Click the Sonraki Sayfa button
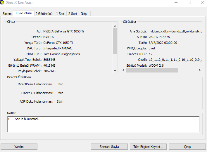The width and height of the screenshot is (207, 152). [x=109, y=146]
